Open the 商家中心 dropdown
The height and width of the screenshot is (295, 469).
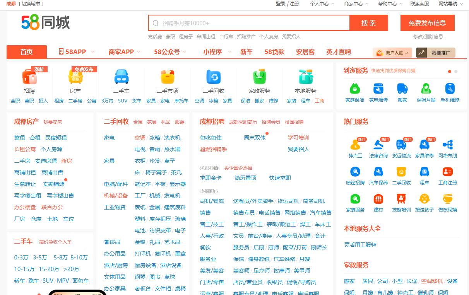(x=356, y=4)
